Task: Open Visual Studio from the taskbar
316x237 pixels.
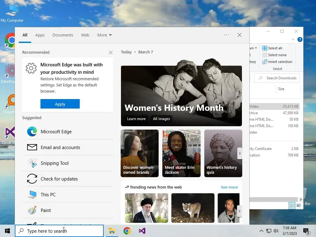Action: point(142,231)
